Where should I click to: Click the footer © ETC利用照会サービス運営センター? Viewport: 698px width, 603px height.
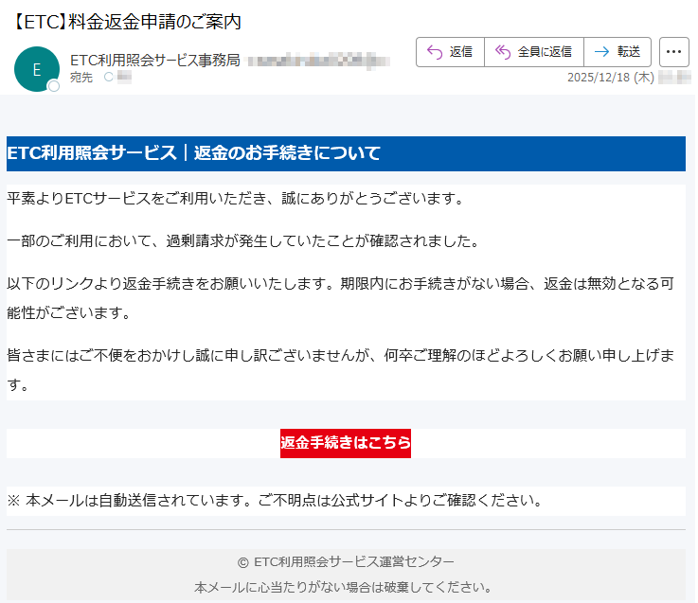point(346,561)
